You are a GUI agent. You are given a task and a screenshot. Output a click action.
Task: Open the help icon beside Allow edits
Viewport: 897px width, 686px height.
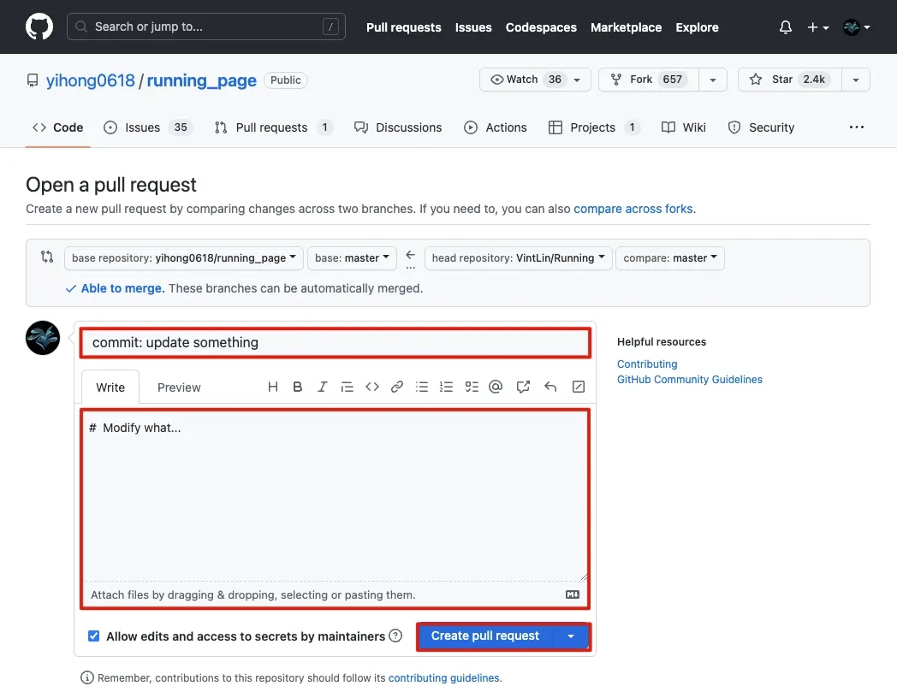coord(395,636)
